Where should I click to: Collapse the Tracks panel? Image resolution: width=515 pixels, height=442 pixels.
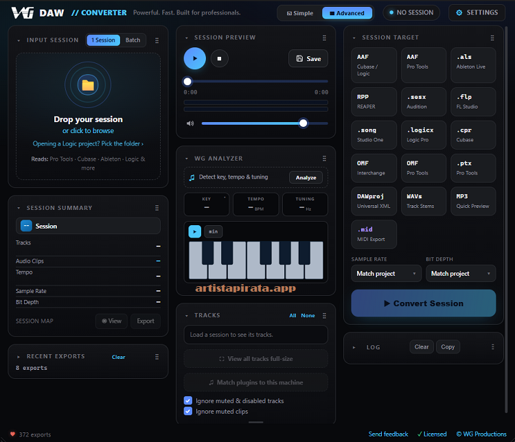187,316
